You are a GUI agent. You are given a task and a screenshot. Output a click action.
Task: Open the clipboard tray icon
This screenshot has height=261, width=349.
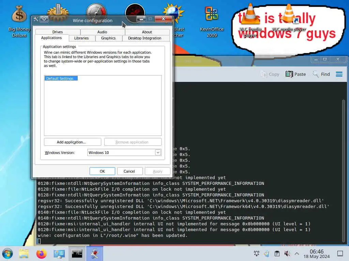[x=277, y=254]
